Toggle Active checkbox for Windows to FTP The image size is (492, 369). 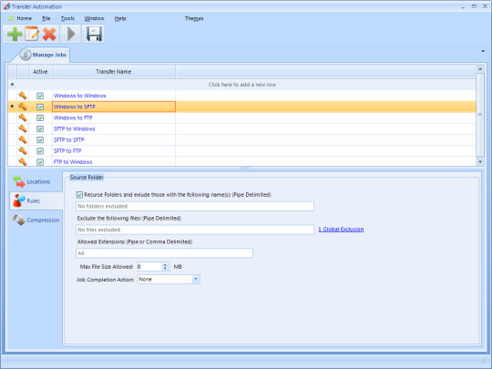click(x=40, y=118)
